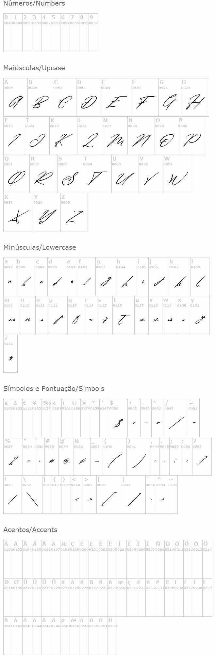The height and width of the screenshot is (655, 216).
Task: Click the hash symbol glyph cell
Action: point(51,456)
